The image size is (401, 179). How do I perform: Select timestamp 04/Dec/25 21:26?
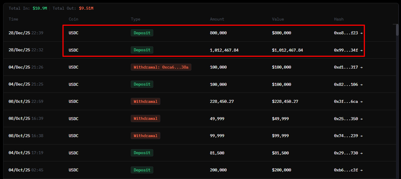pos(26,67)
